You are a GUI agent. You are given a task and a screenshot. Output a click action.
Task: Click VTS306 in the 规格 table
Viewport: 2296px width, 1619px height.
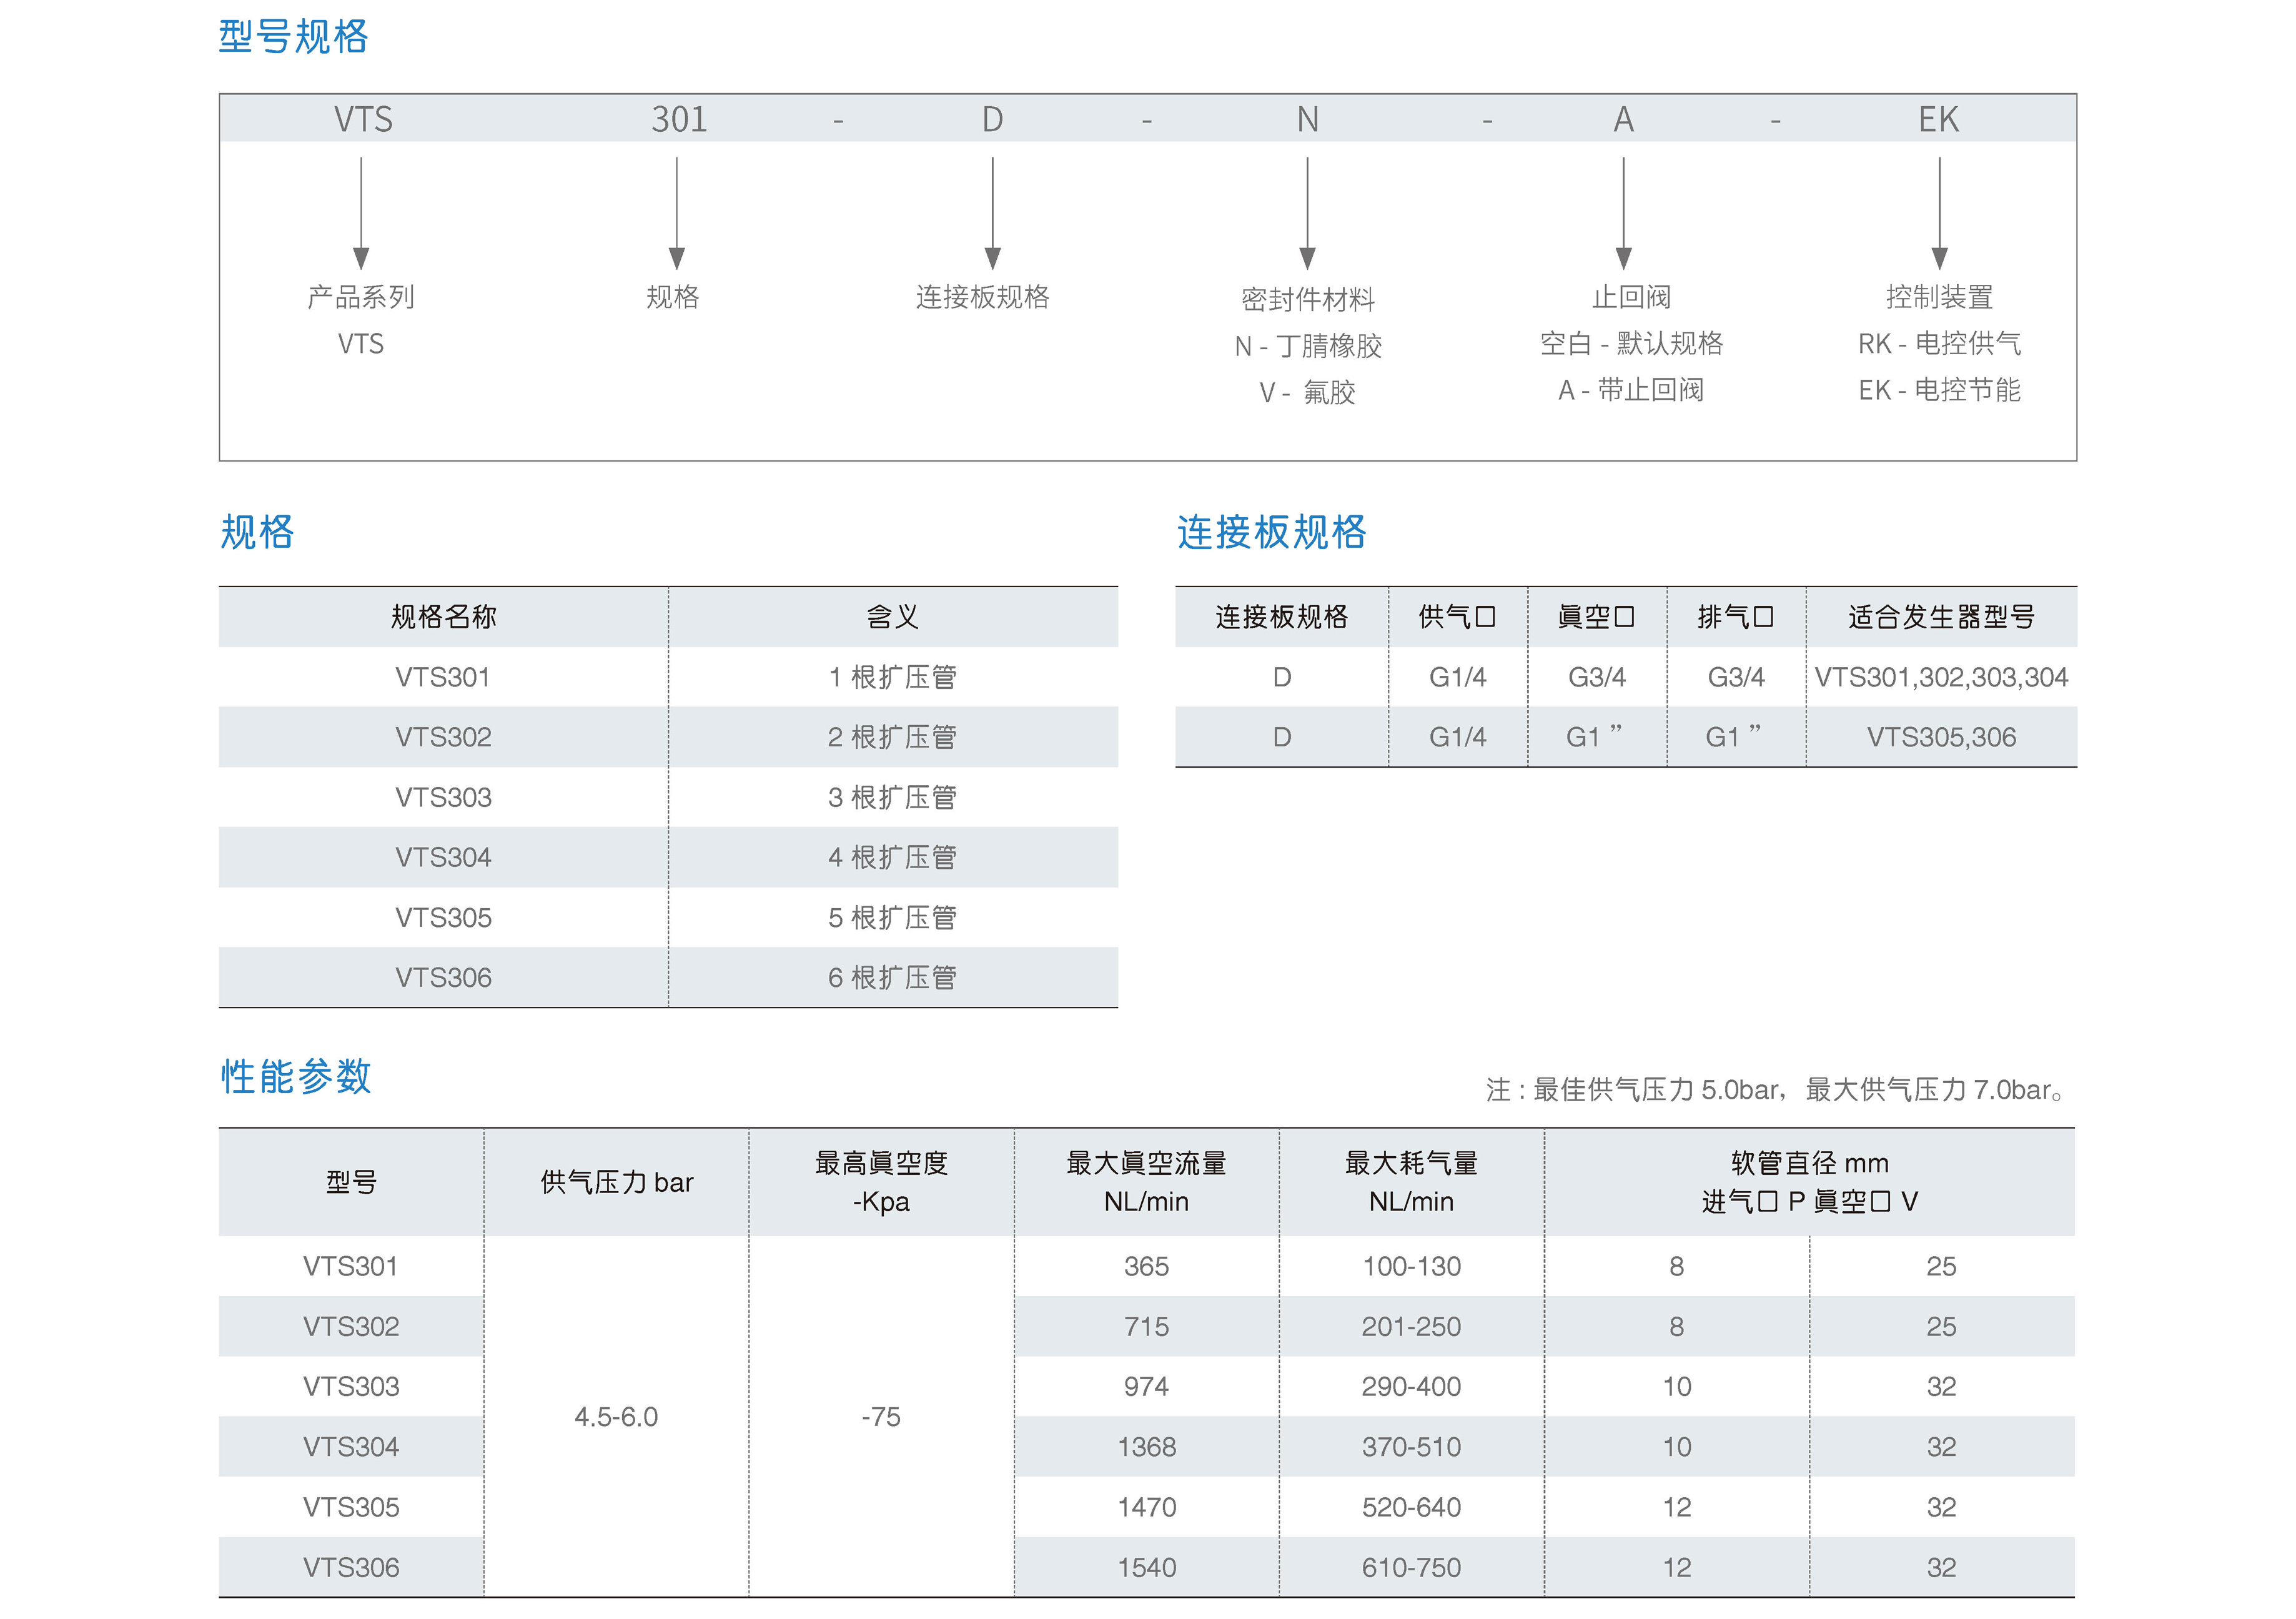coord(443,977)
